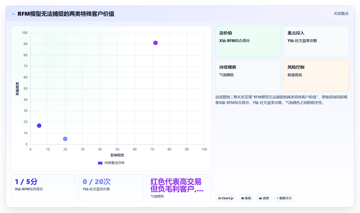Click the description paragraph starting 这张图用二维关系
The width and height of the screenshot is (360, 213).
[282, 100]
